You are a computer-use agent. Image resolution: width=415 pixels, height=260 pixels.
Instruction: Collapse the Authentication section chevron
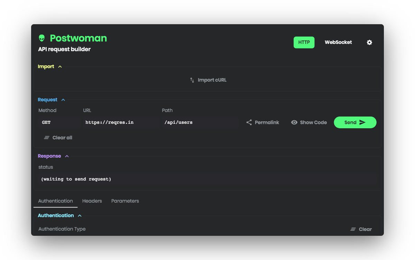point(80,216)
